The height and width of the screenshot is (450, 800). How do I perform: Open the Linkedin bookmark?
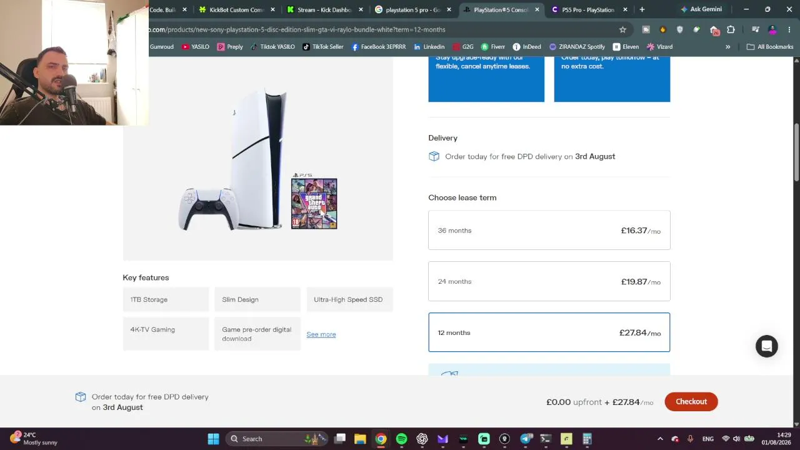click(x=428, y=47)
